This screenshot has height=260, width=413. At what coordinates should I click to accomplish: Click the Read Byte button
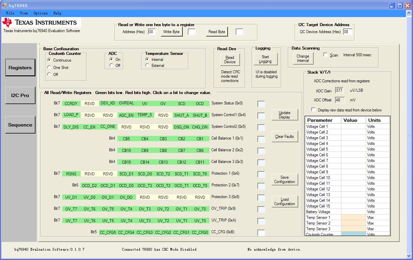pyautogui.click(x=217, y=32)
